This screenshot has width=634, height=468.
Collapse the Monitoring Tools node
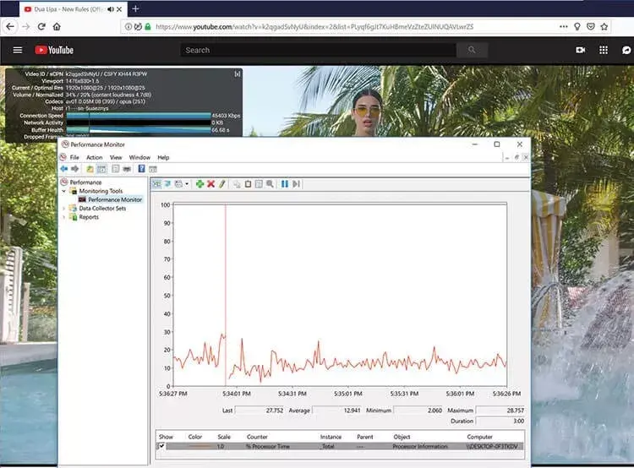(64, 191)
